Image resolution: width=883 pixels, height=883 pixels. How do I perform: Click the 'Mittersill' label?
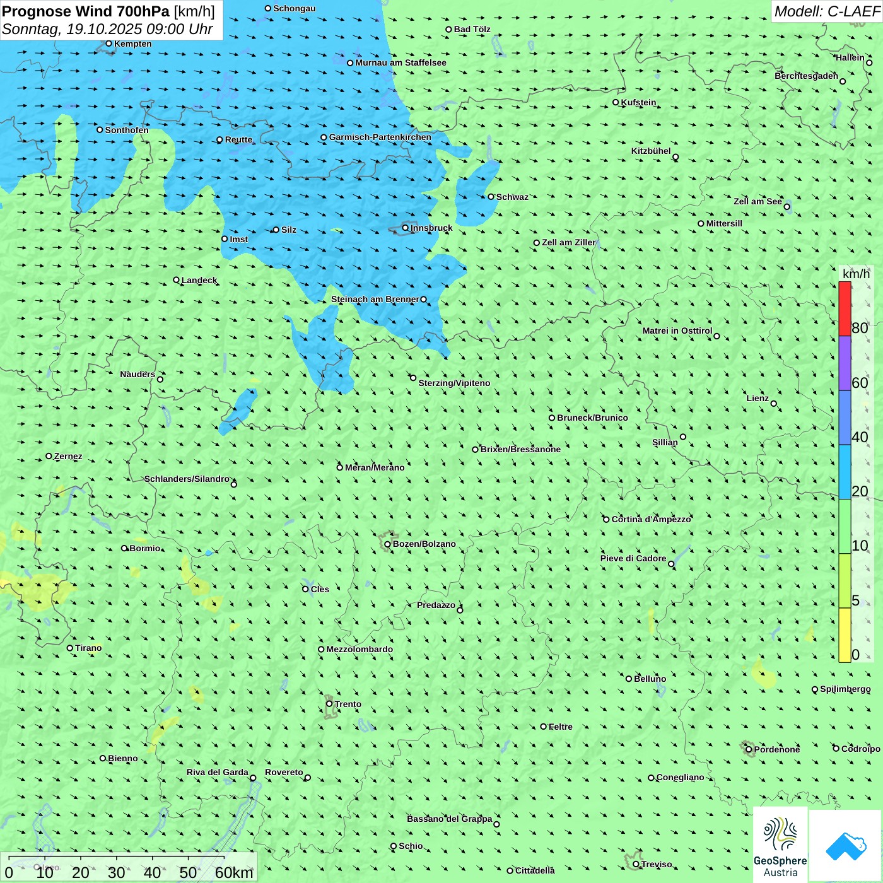pos(724,223)
